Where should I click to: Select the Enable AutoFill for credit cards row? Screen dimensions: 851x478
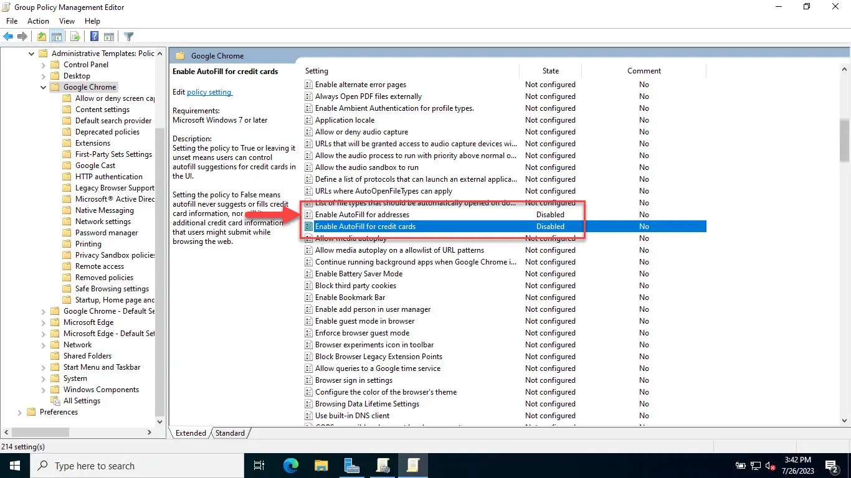[x=504, y=227]
